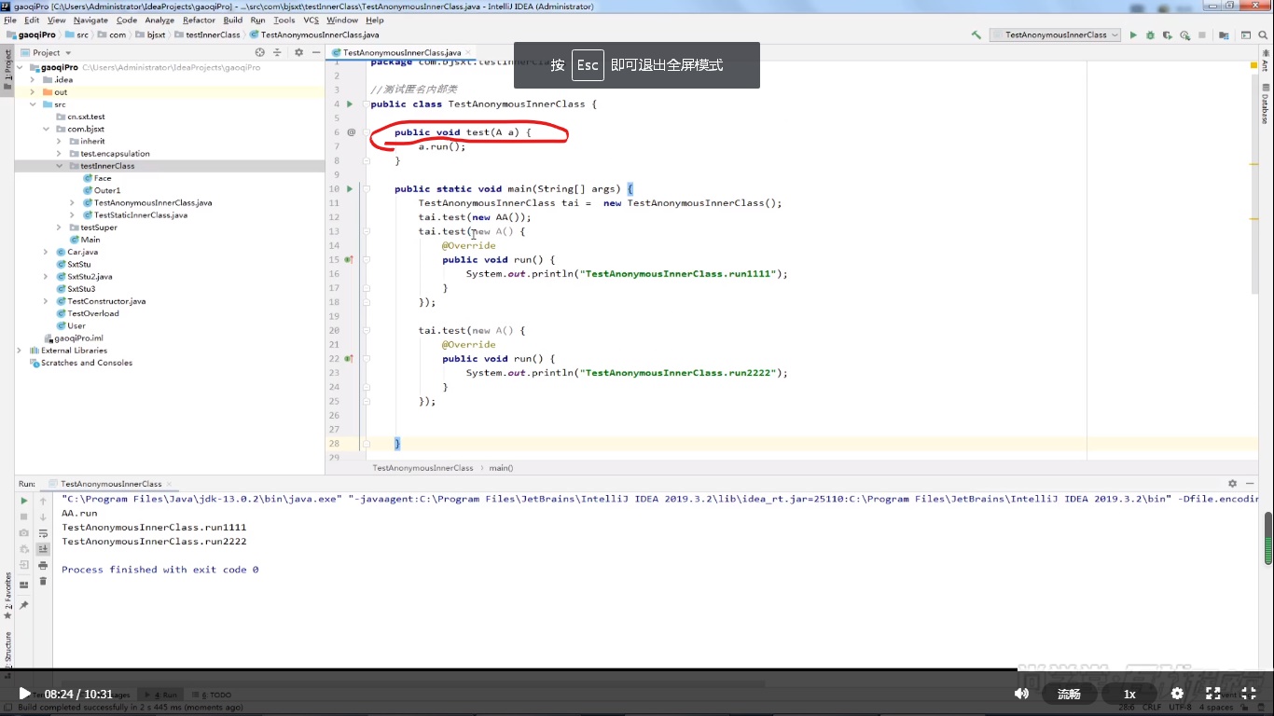Click the up-arrow in Run console
Screen dimensions: 1274x716
point(43,501)
